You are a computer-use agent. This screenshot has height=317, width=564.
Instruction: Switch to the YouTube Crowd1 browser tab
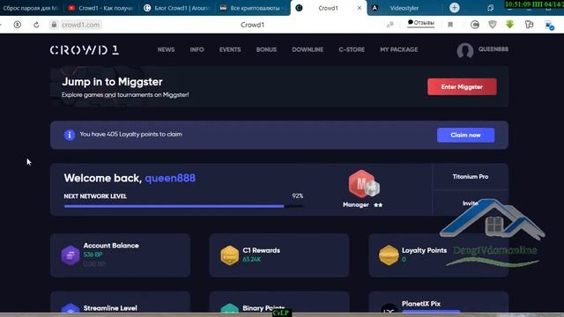[100, 8]
